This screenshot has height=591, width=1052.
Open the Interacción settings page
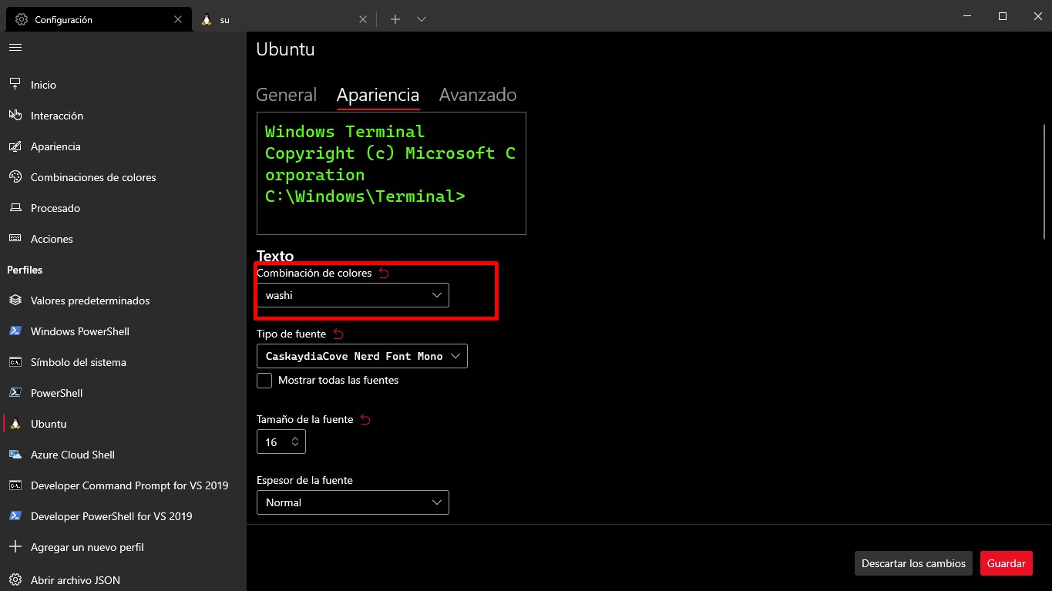pyautogui.click(x=123, y=116)
